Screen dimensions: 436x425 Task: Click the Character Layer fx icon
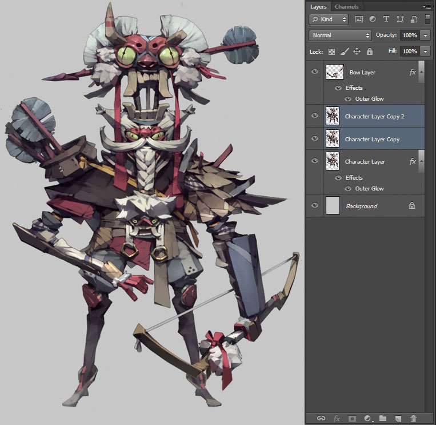point(413,161)
